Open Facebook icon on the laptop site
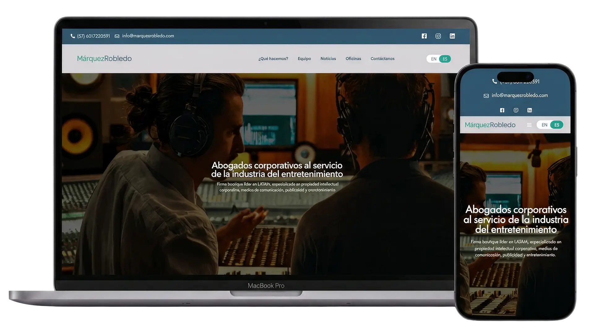The image size is (594, 325). (424, 36)
